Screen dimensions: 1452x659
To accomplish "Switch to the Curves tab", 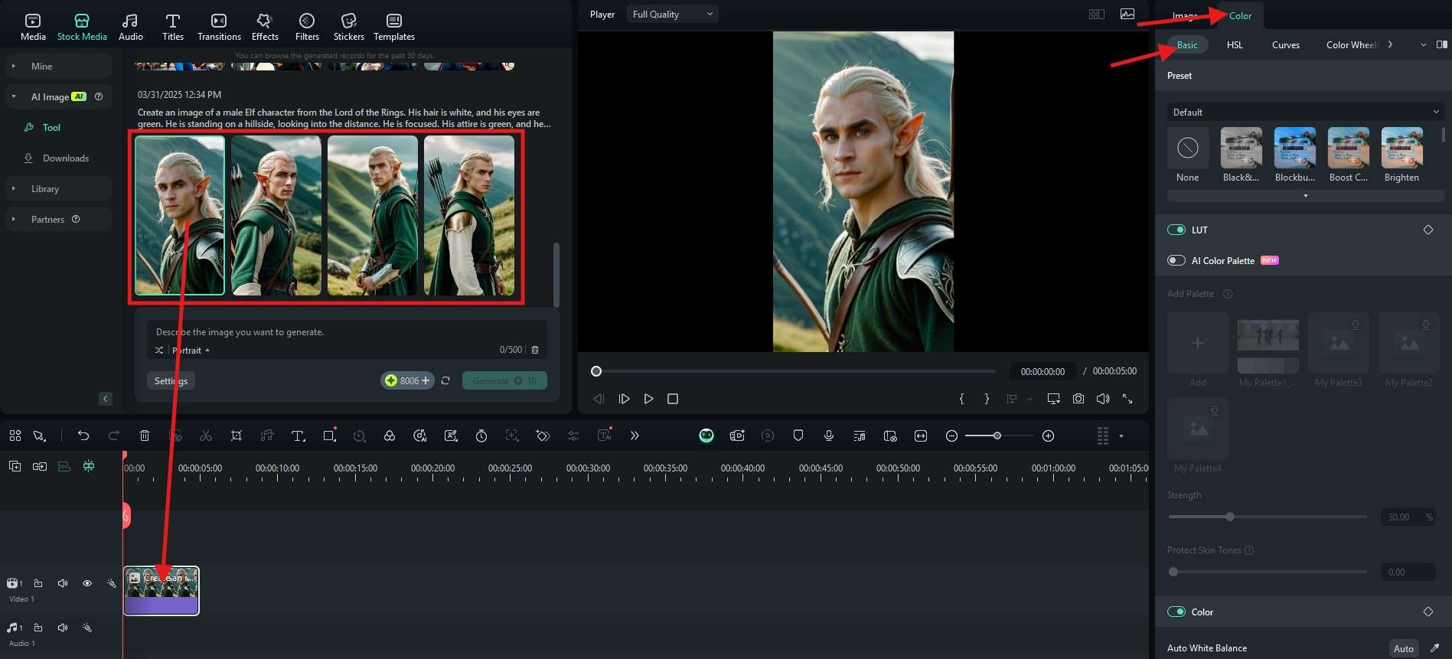I will coord(1286,44).
